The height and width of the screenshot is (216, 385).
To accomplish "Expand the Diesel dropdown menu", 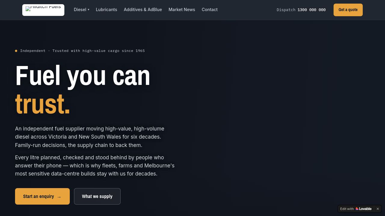I will point(82,10).
